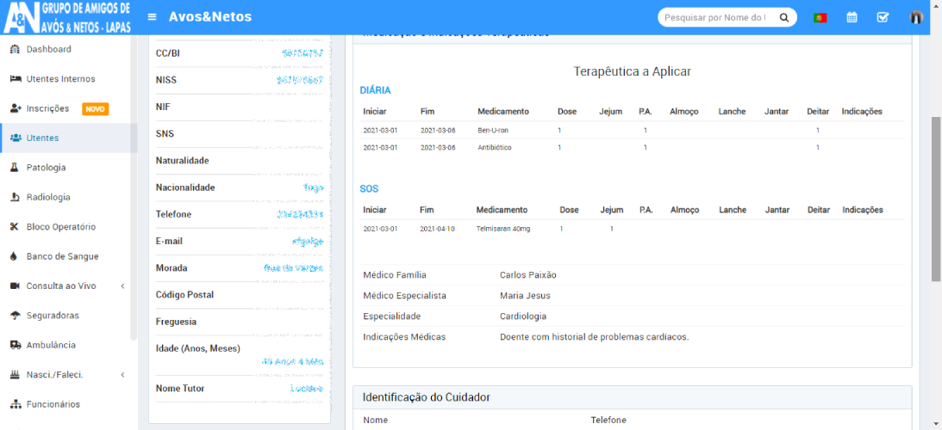The width and height of the screenshot is (942, 430).
Task: Click the Ambulância truck icon
Action: click(15, 345)
